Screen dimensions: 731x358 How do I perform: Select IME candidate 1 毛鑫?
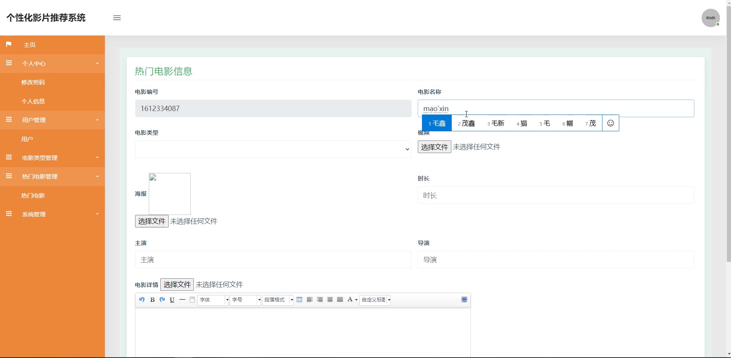pyautogui.click(x=437, y=123)
